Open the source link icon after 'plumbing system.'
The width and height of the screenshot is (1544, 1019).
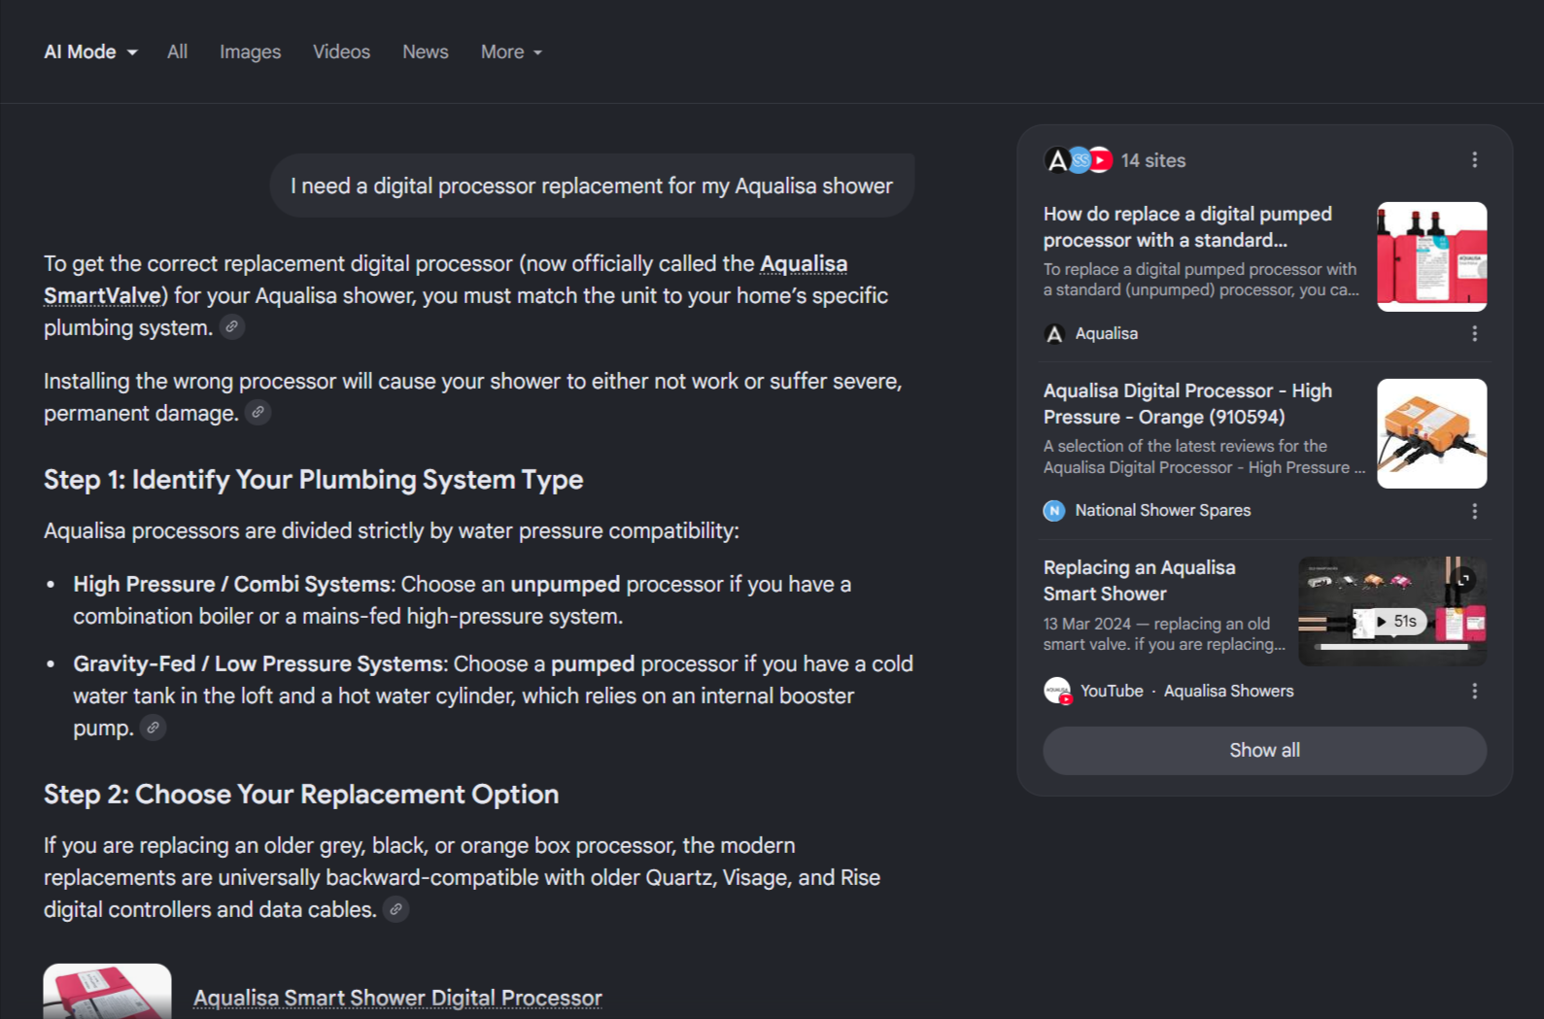pos(231,327)
